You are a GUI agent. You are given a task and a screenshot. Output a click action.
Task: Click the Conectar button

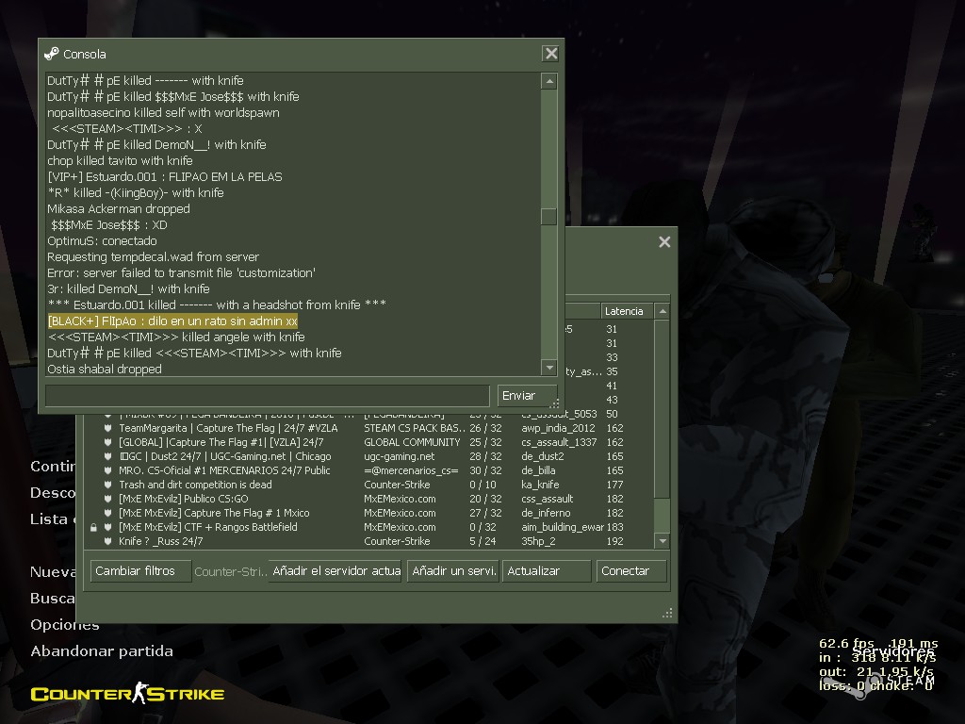631,570
